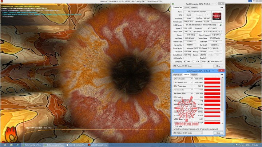
Task: Open the GPU Core Clock sensor dropdown
Action: click(192, 79)
